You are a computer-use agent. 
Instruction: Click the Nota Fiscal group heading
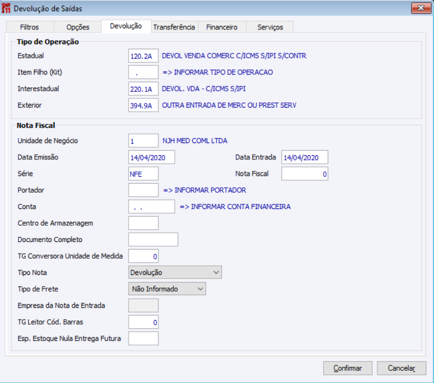pos(36,126)
